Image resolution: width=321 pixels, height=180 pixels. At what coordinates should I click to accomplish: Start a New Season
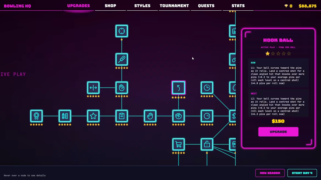point(270,173)
